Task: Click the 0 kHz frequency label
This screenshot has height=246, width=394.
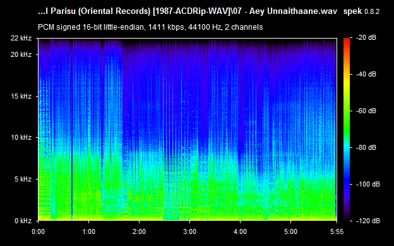Action: (x=23, y=221)
